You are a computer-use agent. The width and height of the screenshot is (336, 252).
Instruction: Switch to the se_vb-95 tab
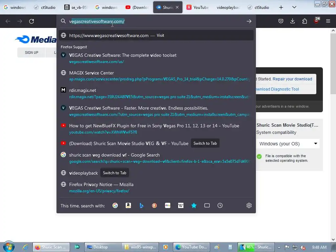click(76, 7)
